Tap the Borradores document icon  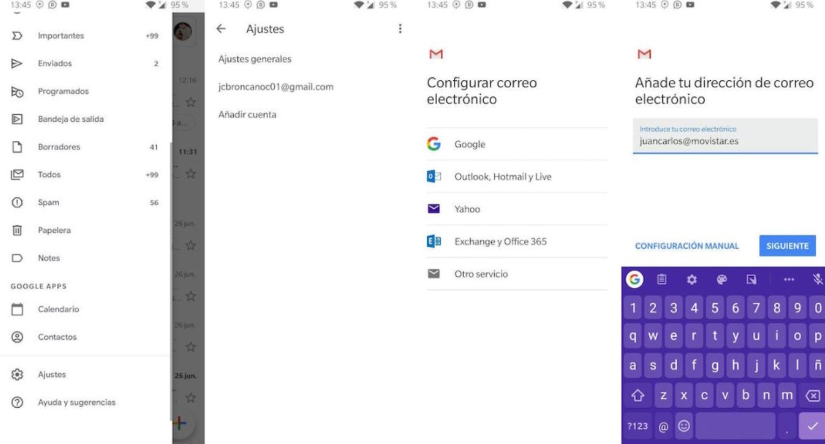[17, 147]
